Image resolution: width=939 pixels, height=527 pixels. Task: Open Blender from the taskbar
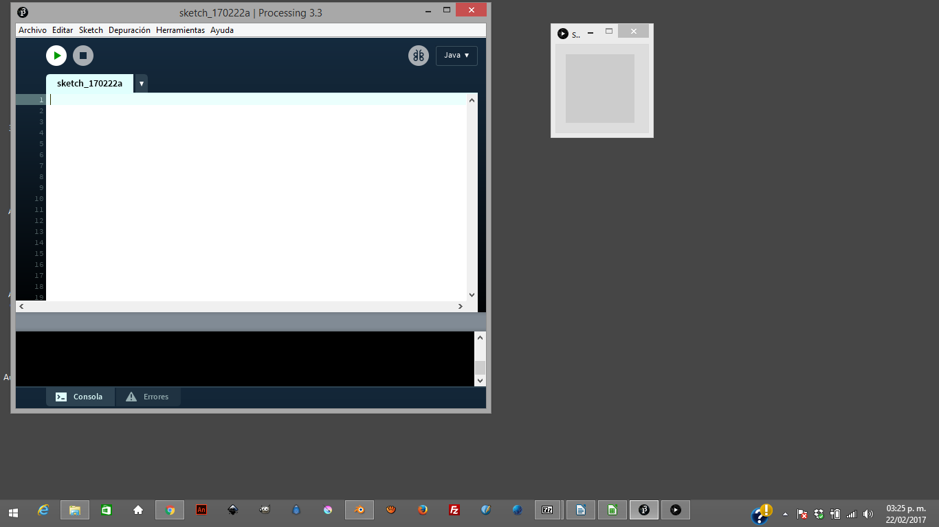[x=359, y=510]
